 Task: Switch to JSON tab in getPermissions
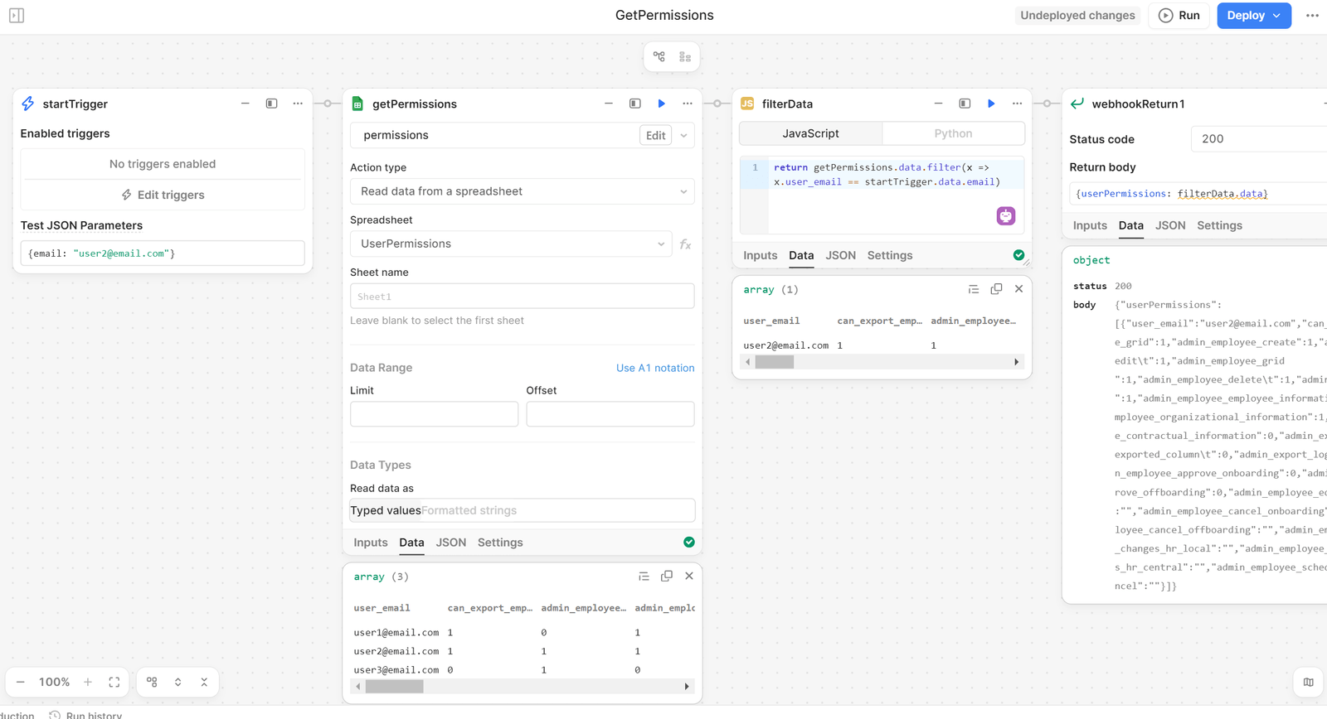(x=450, y=543)
